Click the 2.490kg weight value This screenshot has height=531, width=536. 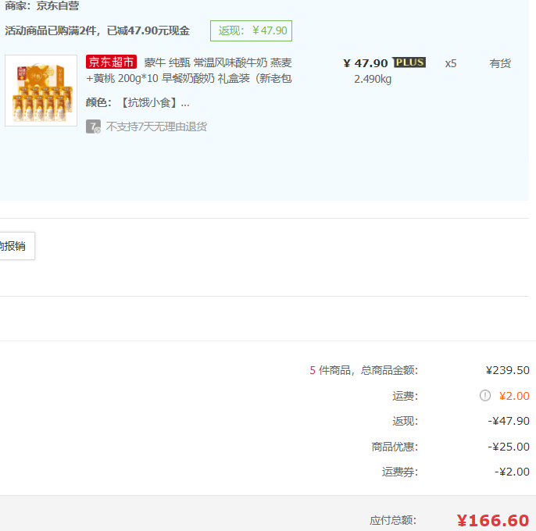point(373,80)
